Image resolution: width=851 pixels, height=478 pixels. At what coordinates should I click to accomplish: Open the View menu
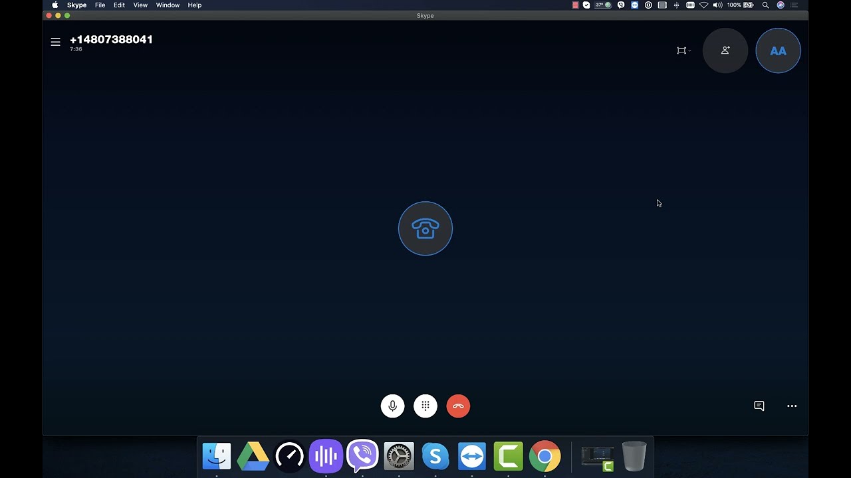tap(140, 5)
